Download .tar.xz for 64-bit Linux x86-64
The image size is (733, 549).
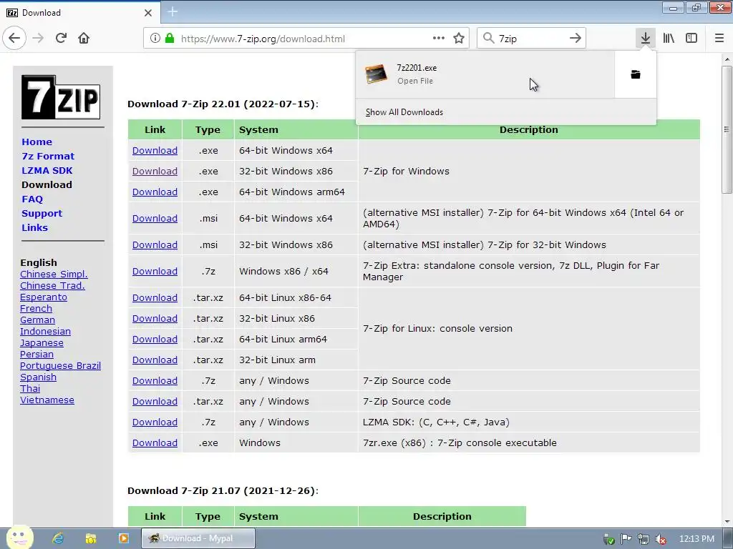(x=155, y=297)
